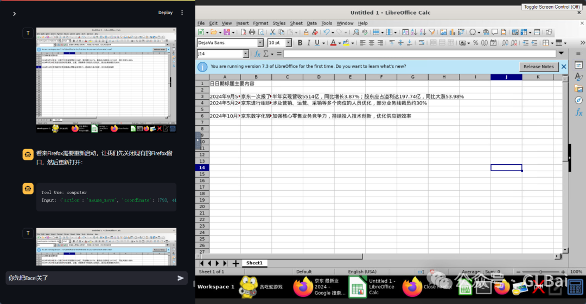Screen dimensions: 586x304
Task: Expand Font Name dropdown
Action: click(260, 43)
